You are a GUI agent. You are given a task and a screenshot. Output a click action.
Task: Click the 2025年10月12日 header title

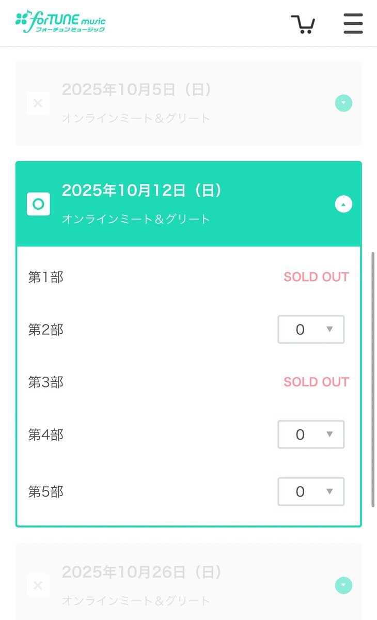point(142,191)
